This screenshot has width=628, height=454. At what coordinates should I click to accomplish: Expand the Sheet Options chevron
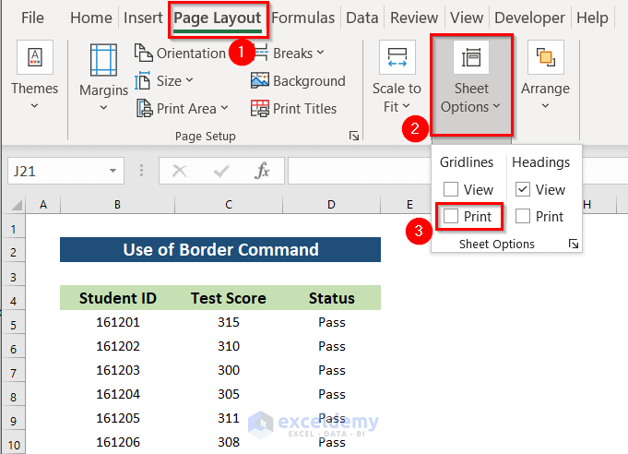[x=496, y=106]
